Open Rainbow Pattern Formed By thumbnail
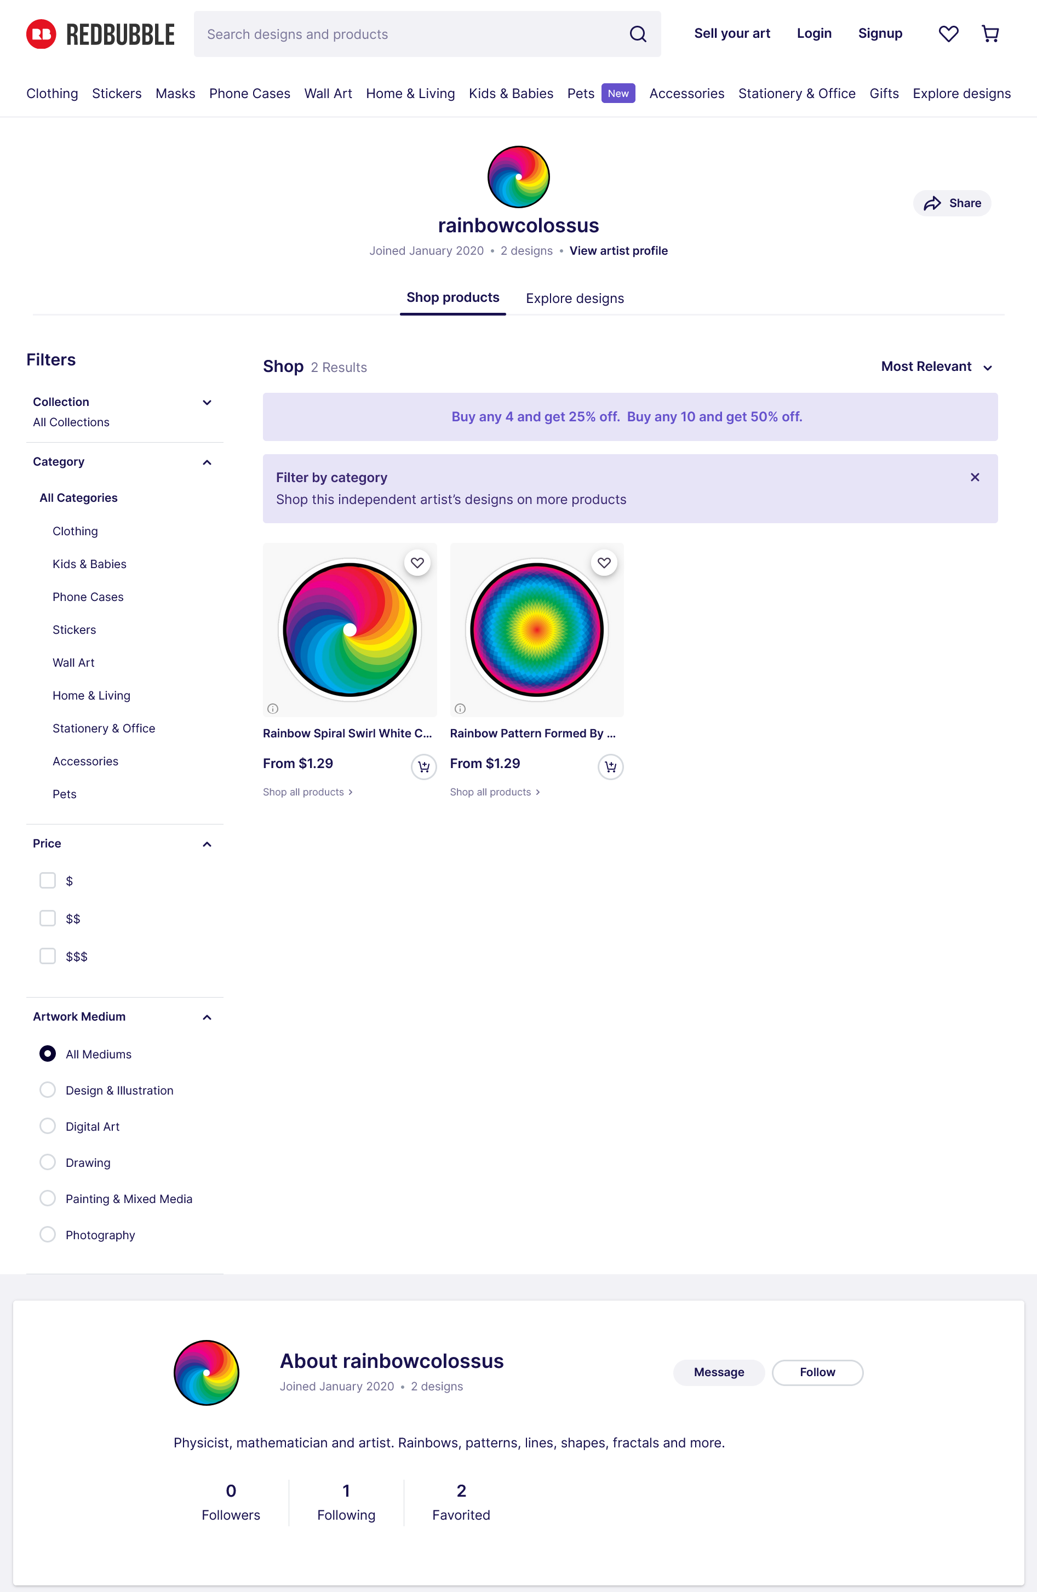Viewport: 1037px width, 1592px height. (537, 629)
